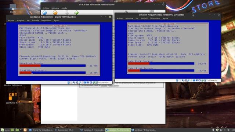Image resolution: width=235 pixels, height=132 pixels.
Task: Open Máquina menu in windows 7 A
Action: [21, 21]
